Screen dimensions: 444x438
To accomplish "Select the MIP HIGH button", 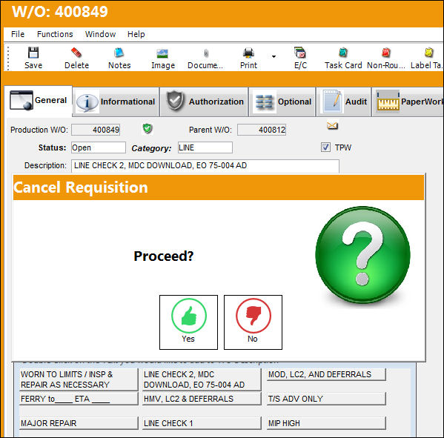I will pyautogui.click(x=326, y=423).
